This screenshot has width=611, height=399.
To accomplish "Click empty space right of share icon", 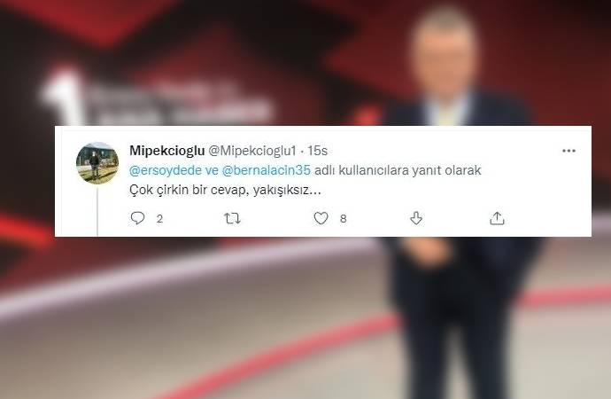I will pos(545,218).
